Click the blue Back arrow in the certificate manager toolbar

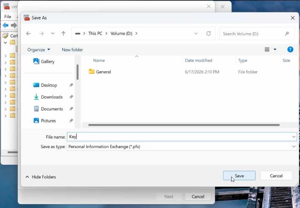pyautogui.click(x=5, y=25)
